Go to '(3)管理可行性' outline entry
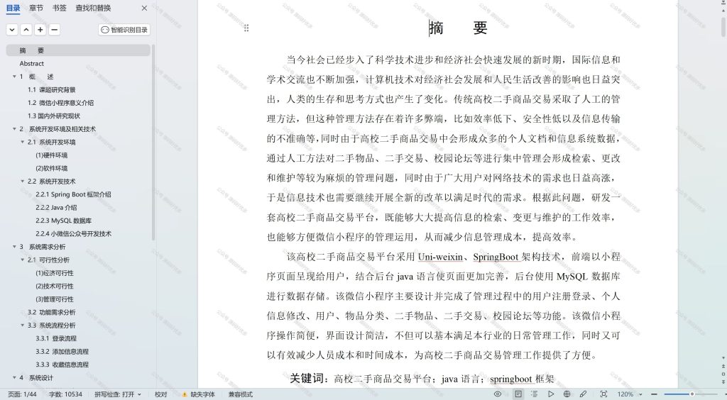Viewport: 727px width, 400px height. tap(54, 299)
